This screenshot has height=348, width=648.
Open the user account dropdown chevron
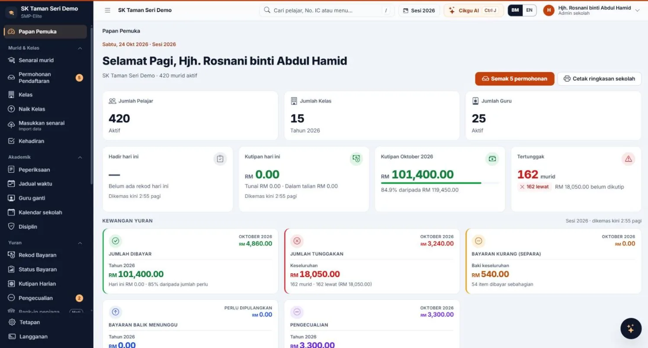pos(637,10)
